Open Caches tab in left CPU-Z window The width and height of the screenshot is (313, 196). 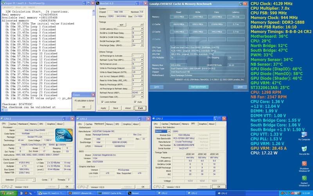13,124
